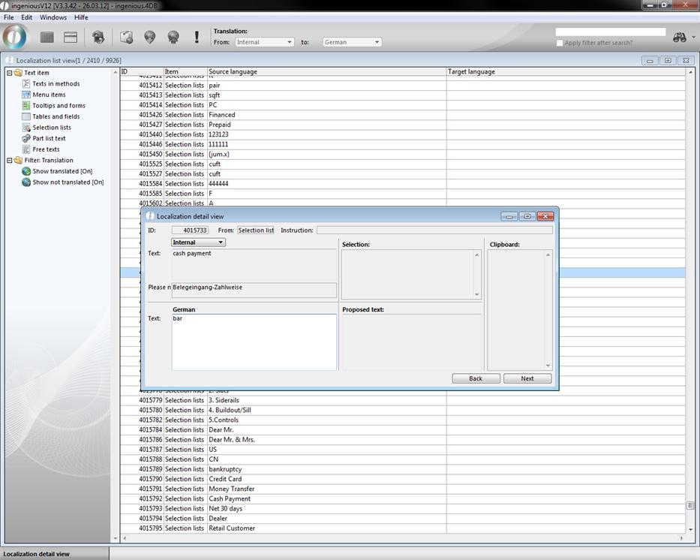Click into the German text field
Image resolution: width=700 pixels, height=560 pixels.
click(254, 342)
